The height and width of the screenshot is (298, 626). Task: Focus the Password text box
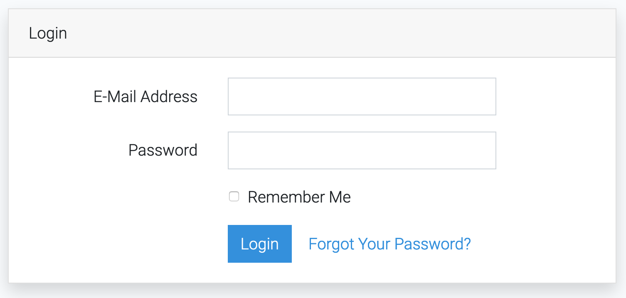tap(362, 150)
